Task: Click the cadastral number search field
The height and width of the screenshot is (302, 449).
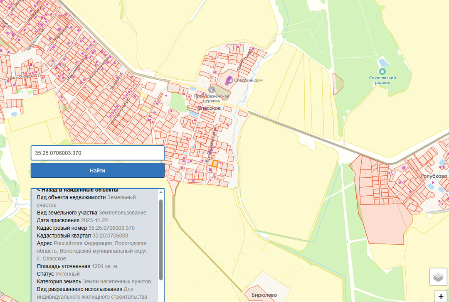Action: click(x=97, y=153)
